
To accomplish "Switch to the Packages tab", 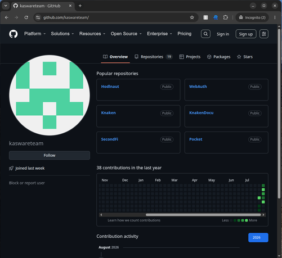I will (x=218, y=57).
